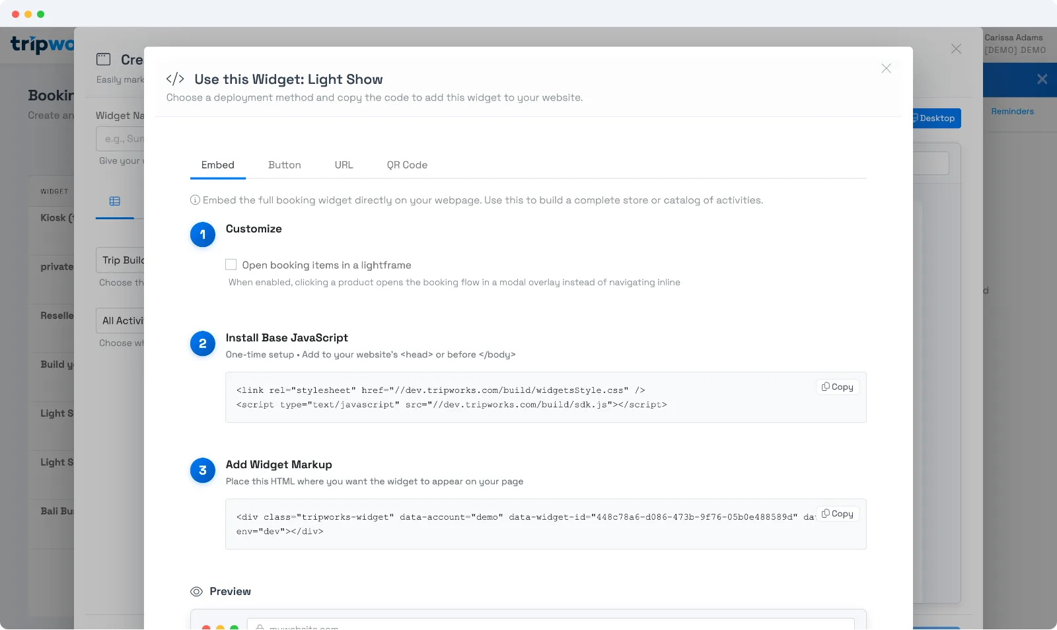
Task: Select the private row in widget list
Action: point(52,280)
